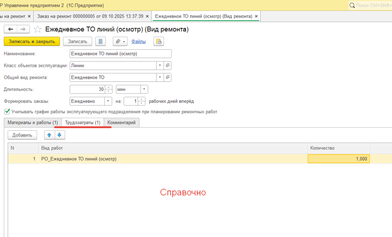Viewport: 392px width, 237px height.
Task: Move row up with blue arrow
Action: coord(49,135)
